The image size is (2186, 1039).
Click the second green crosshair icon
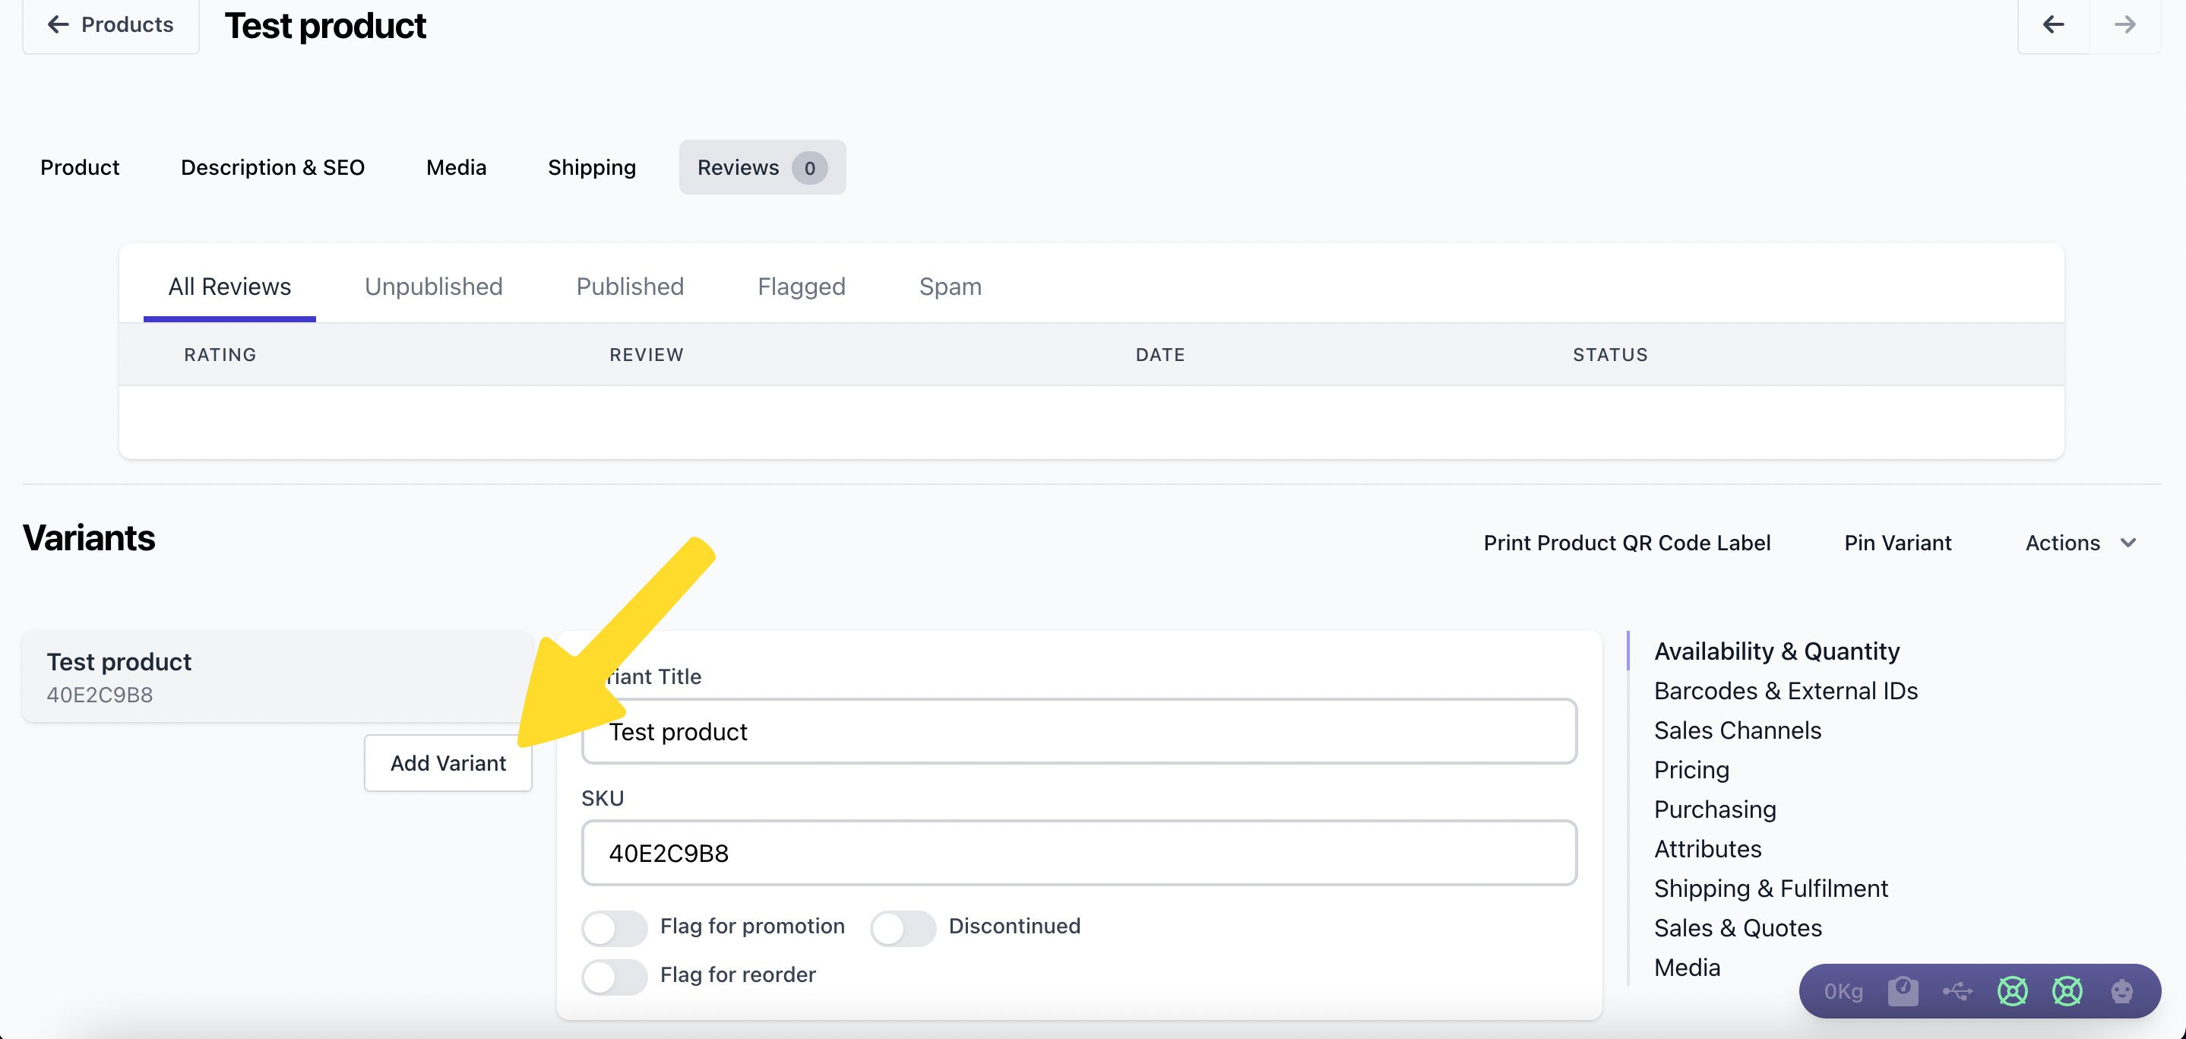[2067, 990]
